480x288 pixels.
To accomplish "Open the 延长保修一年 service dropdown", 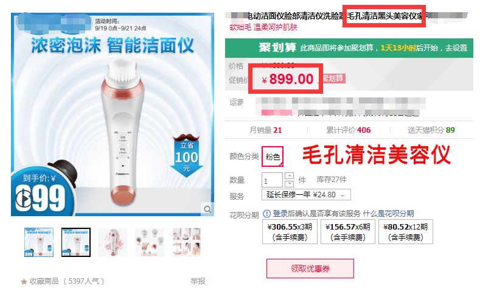I will coord(306,195).
